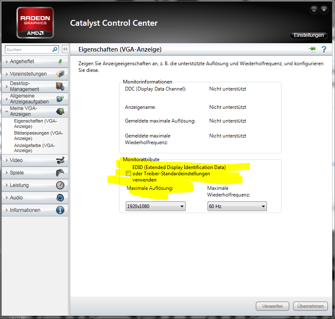Click the Informationen info icon
Viewport: 335px width, 319px height.
[60, 210]
